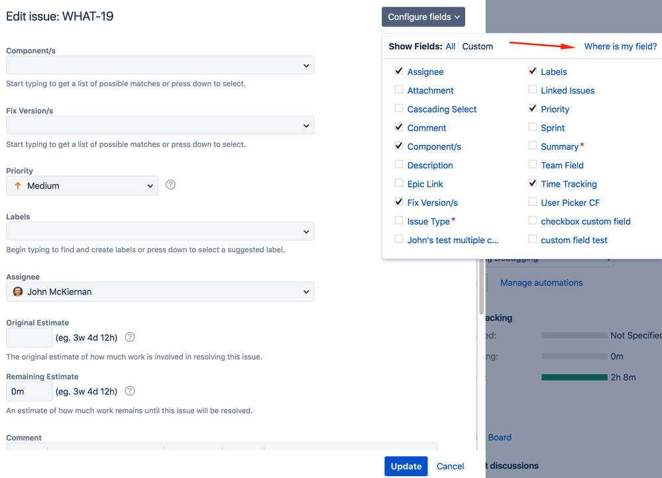Screen dimensions: 662x478
Task: Click the Labels field name link
Action: (x=554, y=72)
